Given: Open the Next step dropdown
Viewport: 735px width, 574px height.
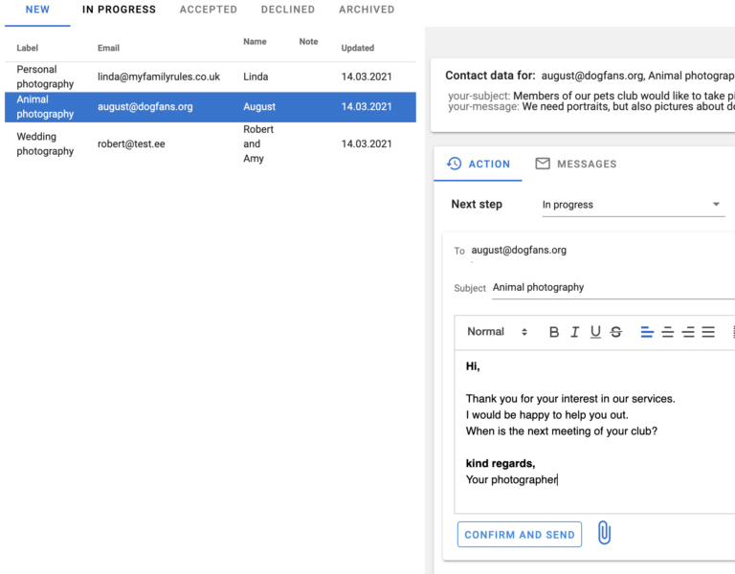Looking at the screenshot, I should pos(634,205).
